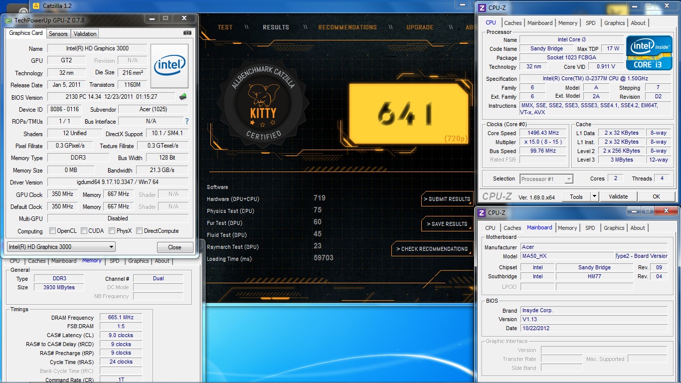The height and width of the screenshot is (383, 681).
Task: Switch to the Sensors tab in GPU-Z
Action: (x=58, y=34)
